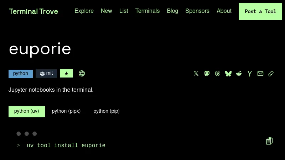Share via the Threads icon
Viewport: 285px width, 160px height.
pyautogui.click(x=218, y=74)
